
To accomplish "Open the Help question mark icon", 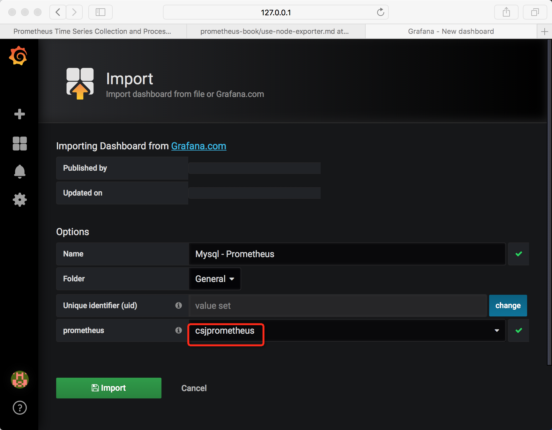I will tap(20, 408).
